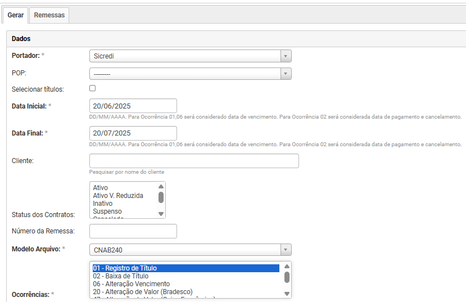Click the Data Final date field
Image resolution: width=466 pixels, height=302 pixels.
(133, 133)
